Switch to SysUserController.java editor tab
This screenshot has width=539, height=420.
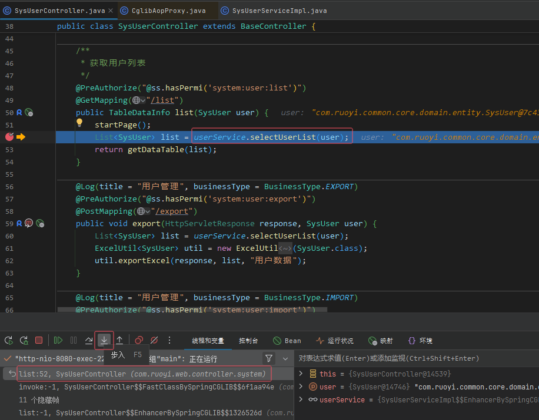(x=59, y=11)
